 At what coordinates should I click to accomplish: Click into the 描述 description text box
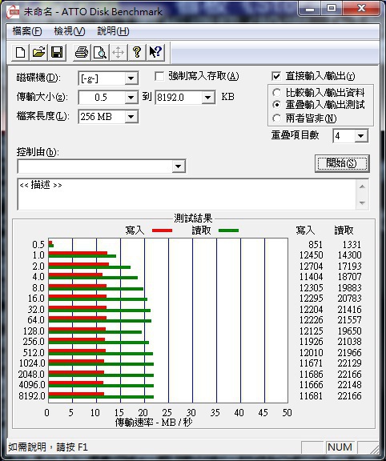(x=187, y=194)
